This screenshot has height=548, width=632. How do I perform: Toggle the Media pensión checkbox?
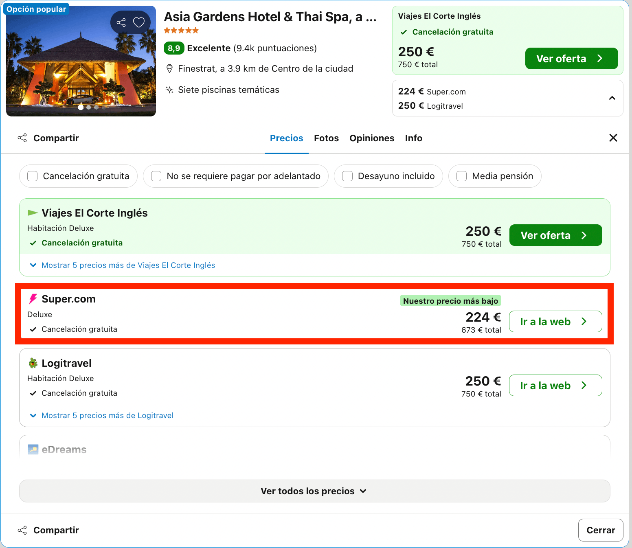tap(462, 176)
